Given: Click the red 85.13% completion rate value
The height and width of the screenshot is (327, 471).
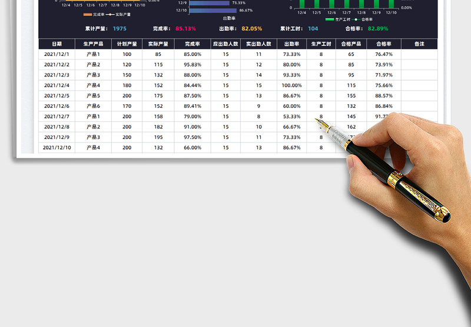Looking at the screenshot, I should point(185,28).
